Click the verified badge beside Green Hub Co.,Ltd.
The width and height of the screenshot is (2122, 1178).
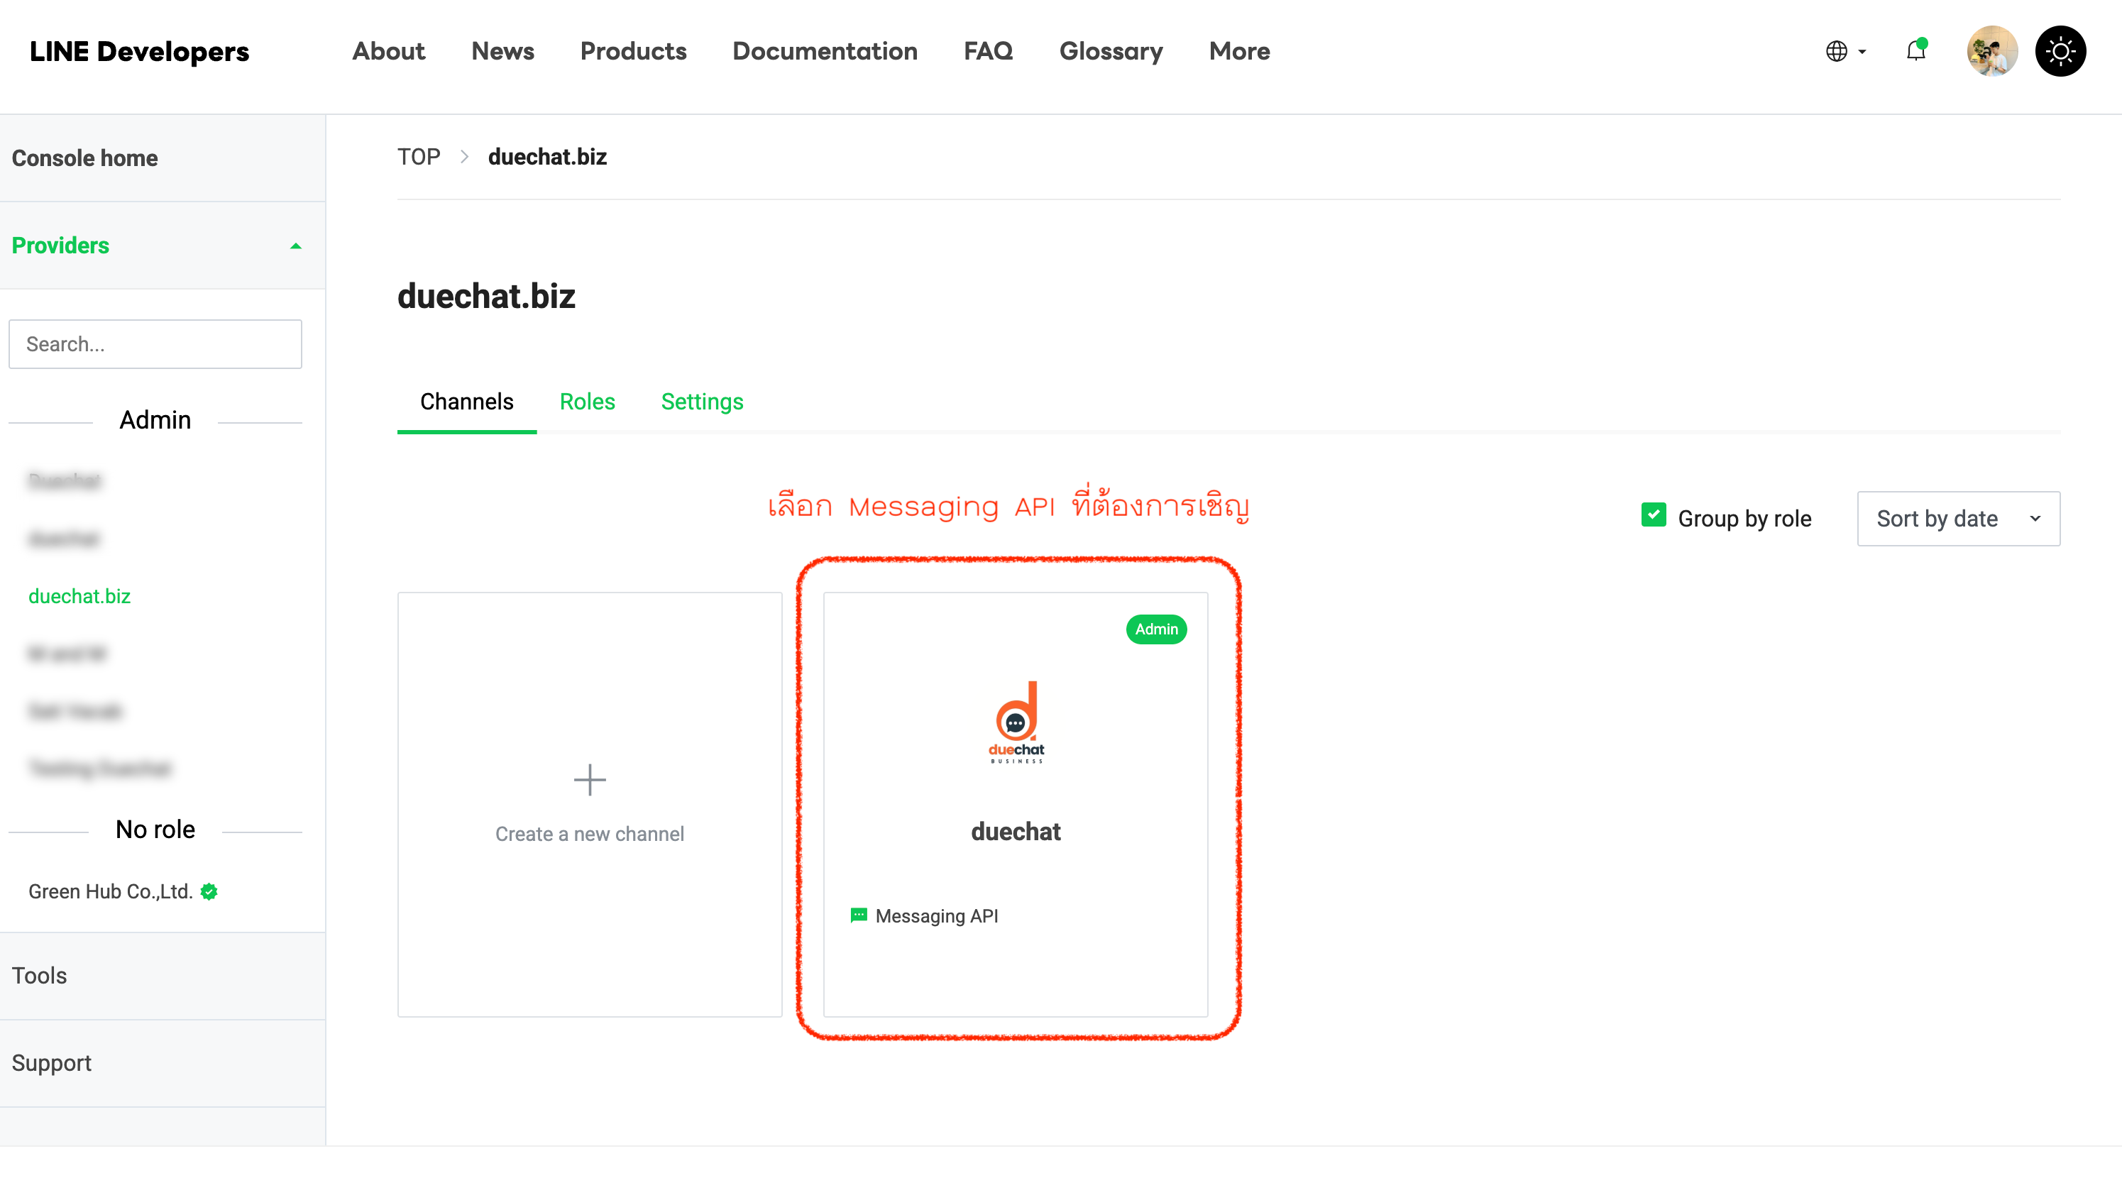[209, 891]
